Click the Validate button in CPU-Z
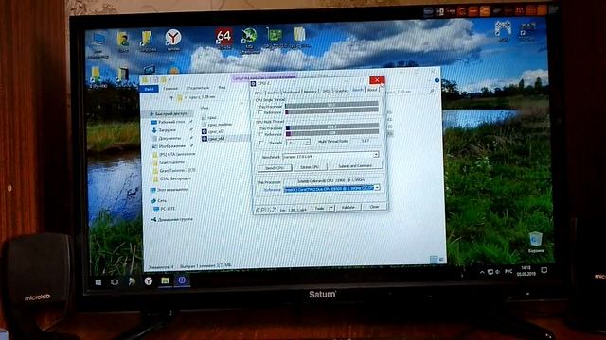The height and width of the screenshot is (340, 606). (x=348, y=208)
